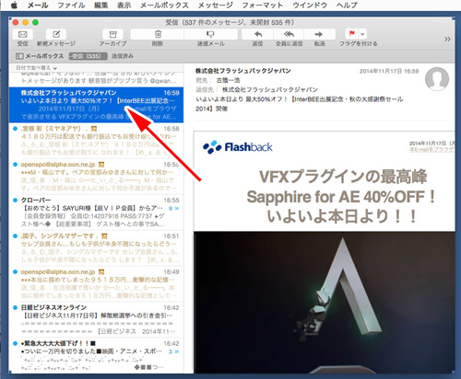Open the openspc@alpha.ocn.ne.jp message at 16:55
The width and height of the screenshot is (461, 379).
pyautogui.click(x=96, y=177)
